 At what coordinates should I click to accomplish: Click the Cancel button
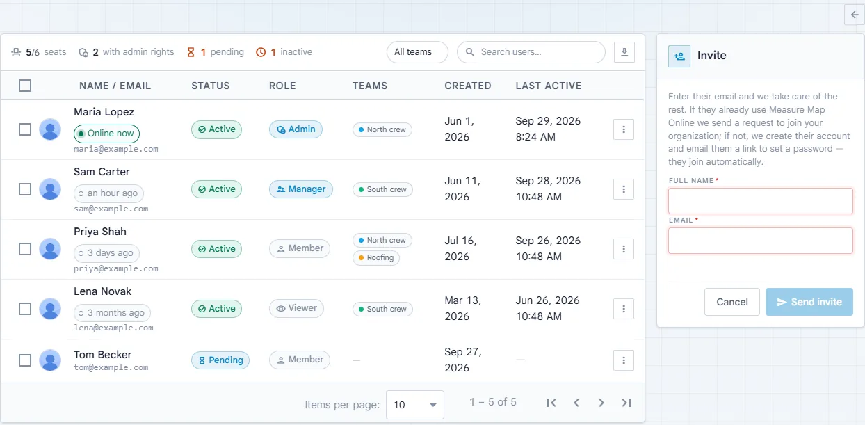pos(732,302)
